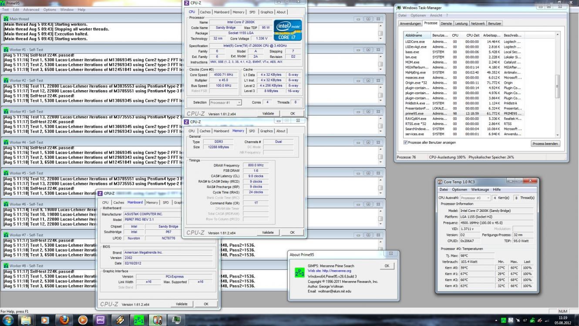The width and height of the screenshot is (579, 326).
Task: Click the Worker #4 window icon
Action: [x=6, y=142]
